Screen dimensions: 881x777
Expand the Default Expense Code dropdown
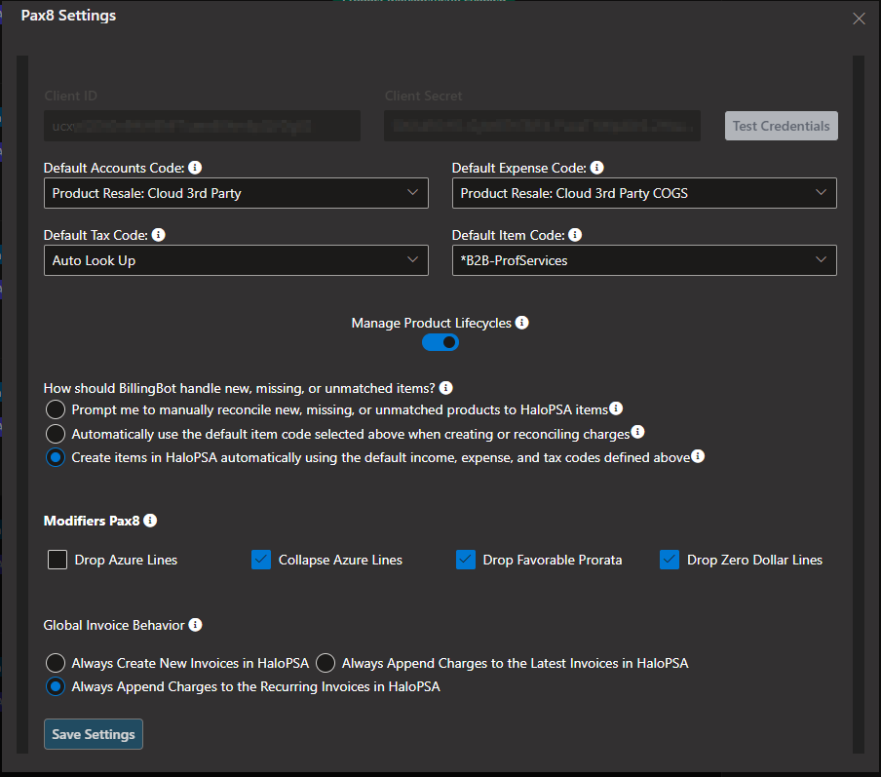(x=644, y=193)
